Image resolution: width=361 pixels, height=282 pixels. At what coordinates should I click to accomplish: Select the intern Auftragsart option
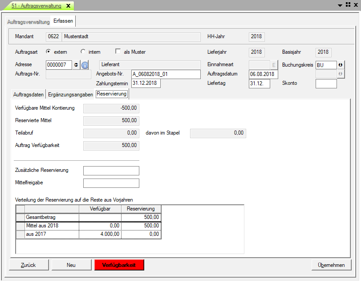pos(83,52)
